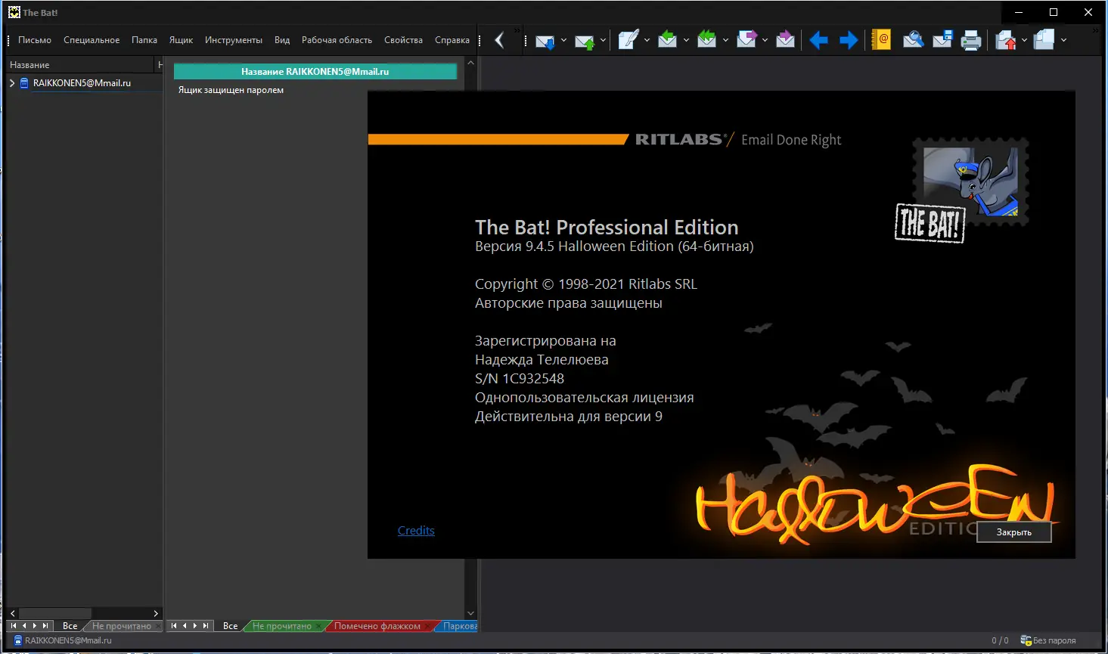The width and height of the screenshot is (1108, 654).
Task: Click the Без пароля status bar icon
Action: 1026,640
